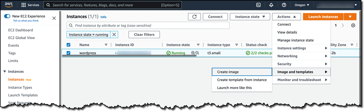Expand the Networking submenu

[x=301, y=56]
